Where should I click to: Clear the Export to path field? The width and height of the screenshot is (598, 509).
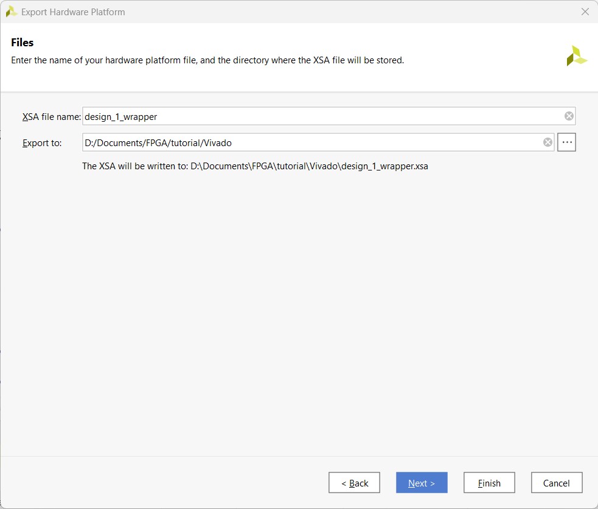coord(548,142)
